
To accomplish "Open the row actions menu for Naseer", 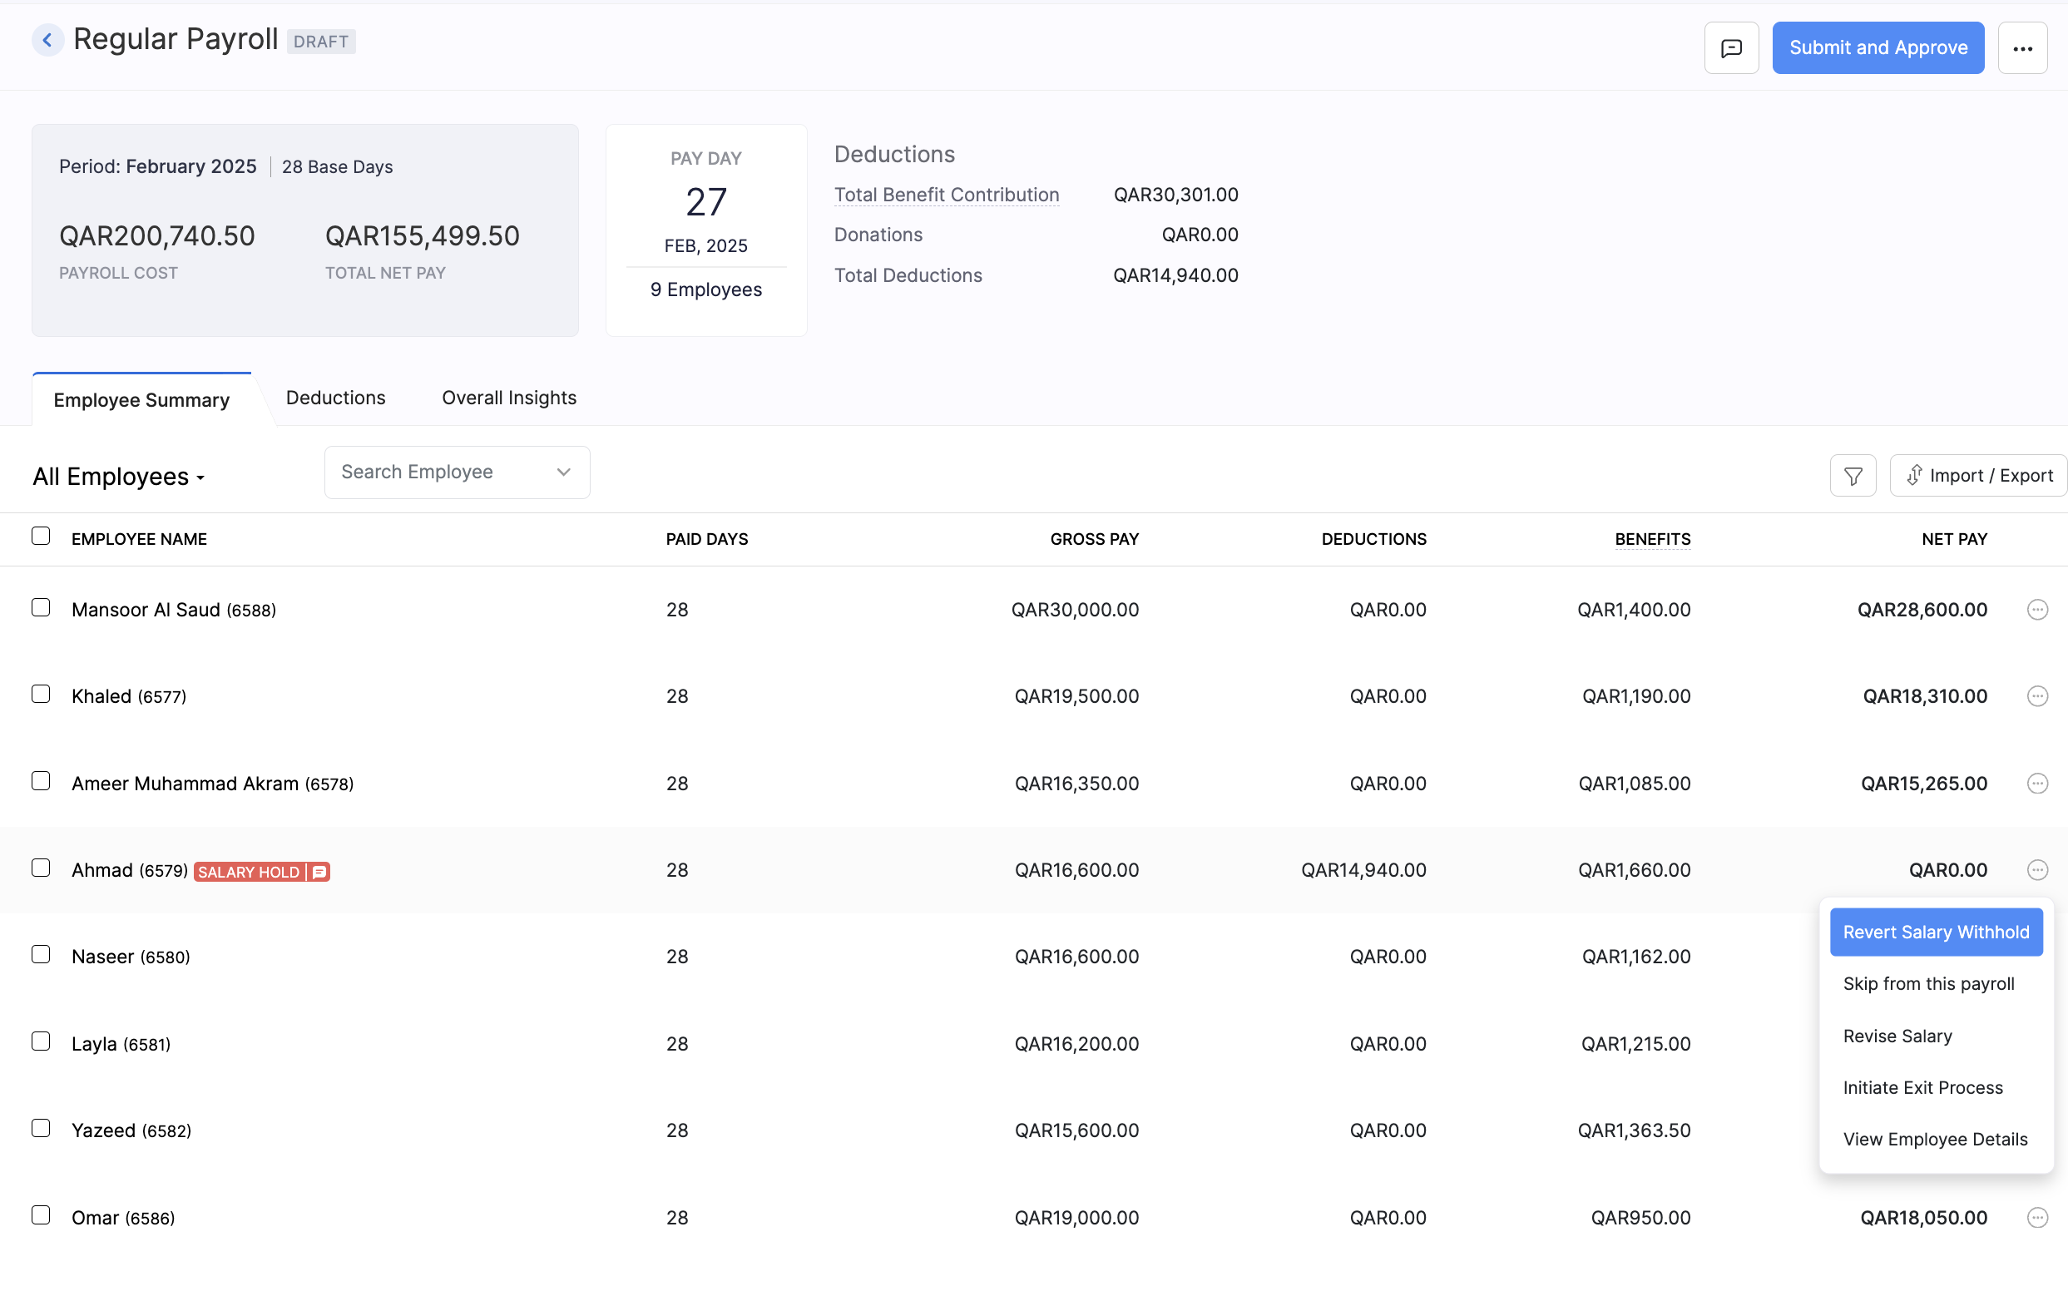I will point(2037,956).
